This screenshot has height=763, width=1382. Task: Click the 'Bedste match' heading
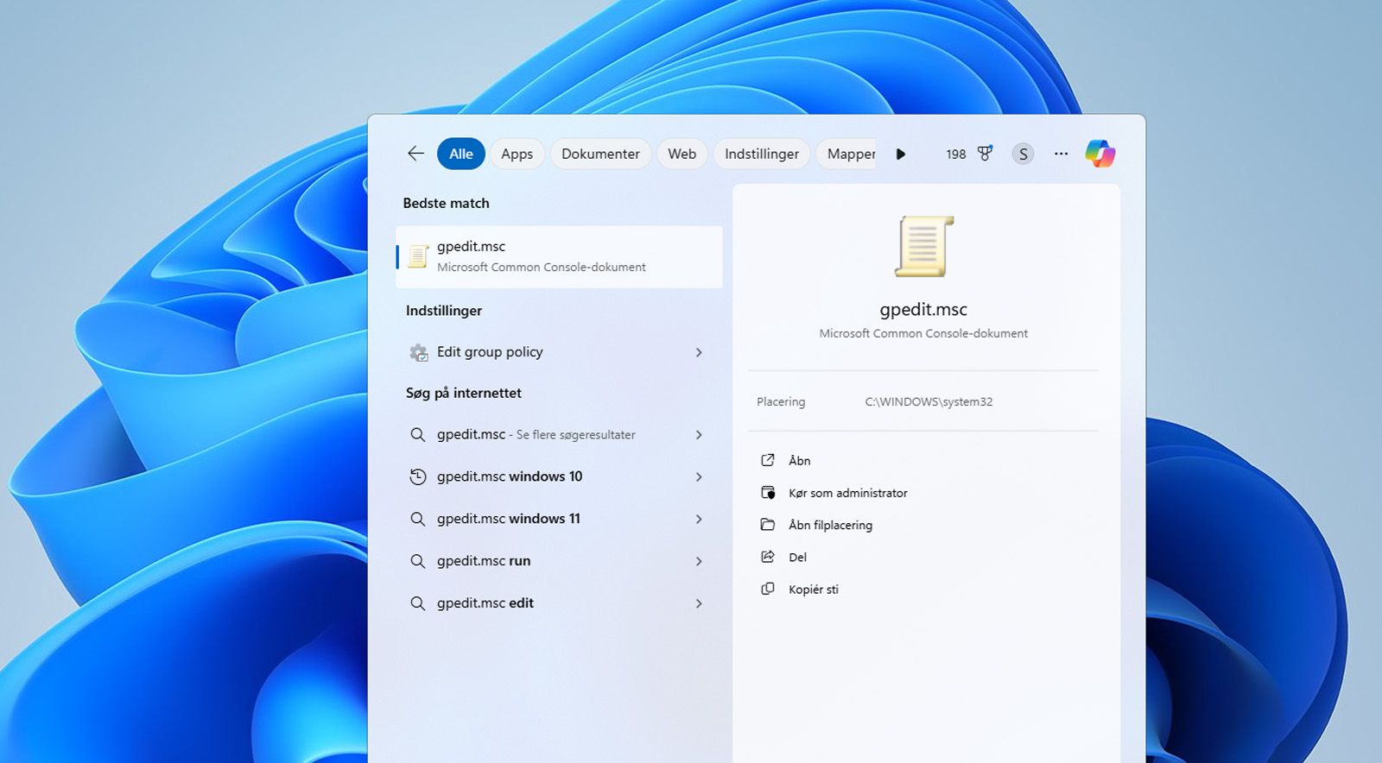pyautogui.click(x=446, y=204)
